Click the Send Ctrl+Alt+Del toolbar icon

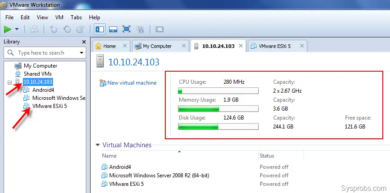(34, 29)
